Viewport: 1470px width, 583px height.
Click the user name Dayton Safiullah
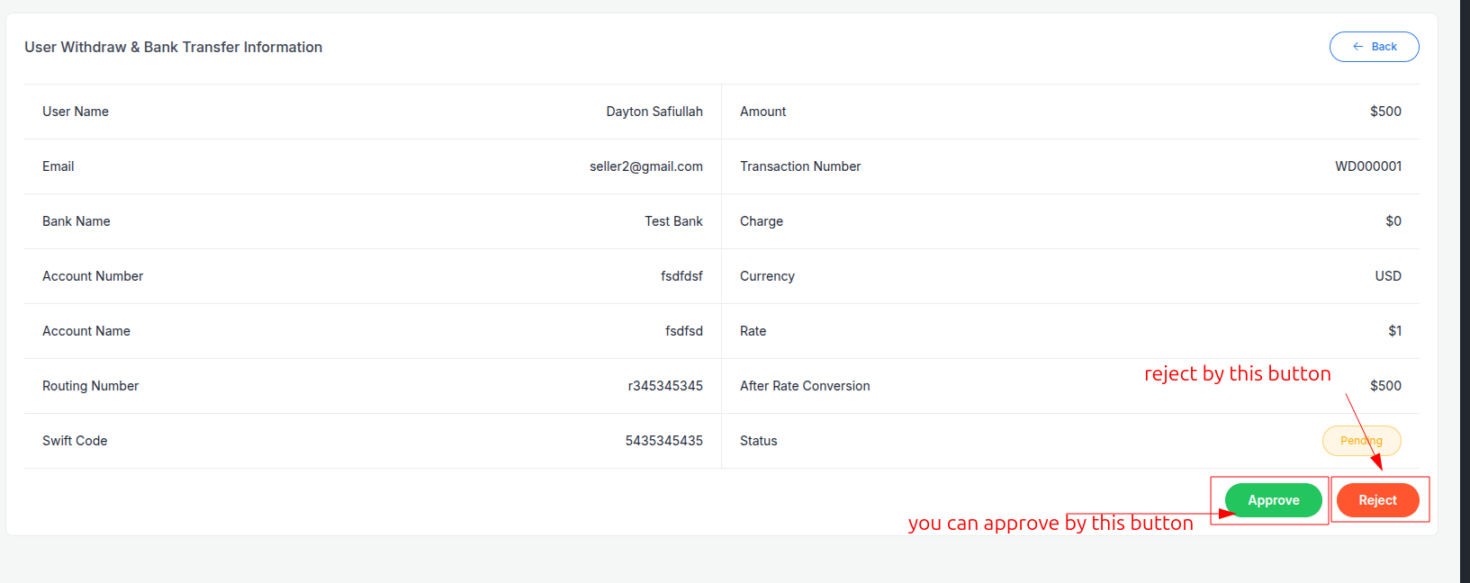click(654, 112)
